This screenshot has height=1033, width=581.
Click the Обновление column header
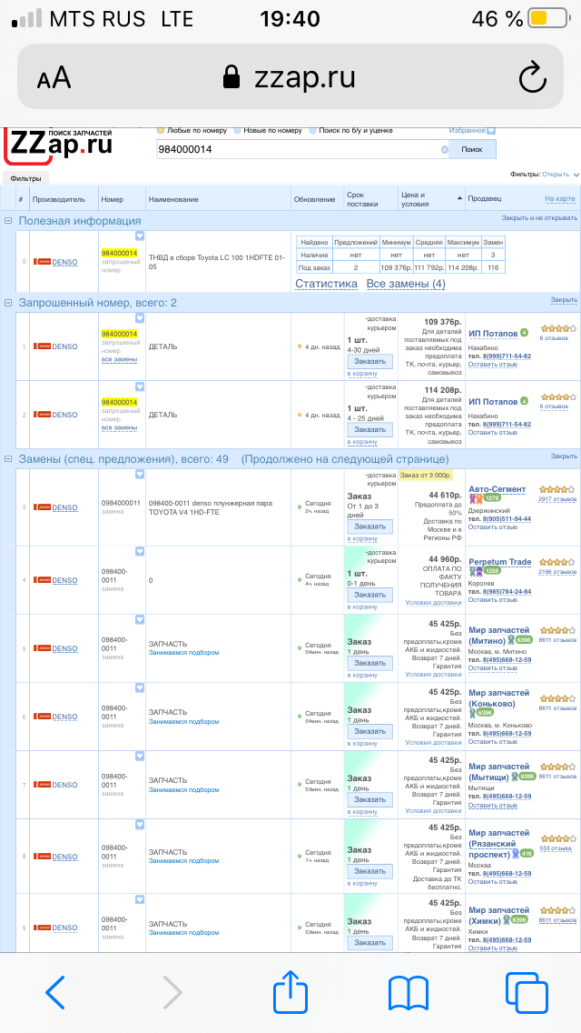[314, 199]
